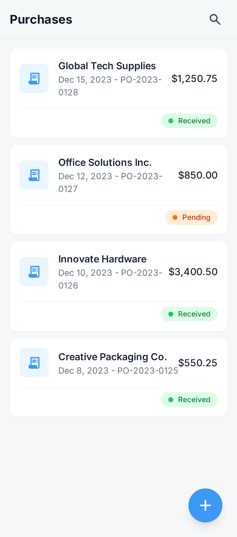This screenshot has width=237, height=537.
Task: Click the Global Tech Supplies vendor name
Action: [107, 66]
